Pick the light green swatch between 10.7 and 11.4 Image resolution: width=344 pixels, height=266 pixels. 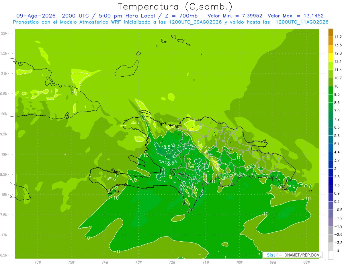331,74
